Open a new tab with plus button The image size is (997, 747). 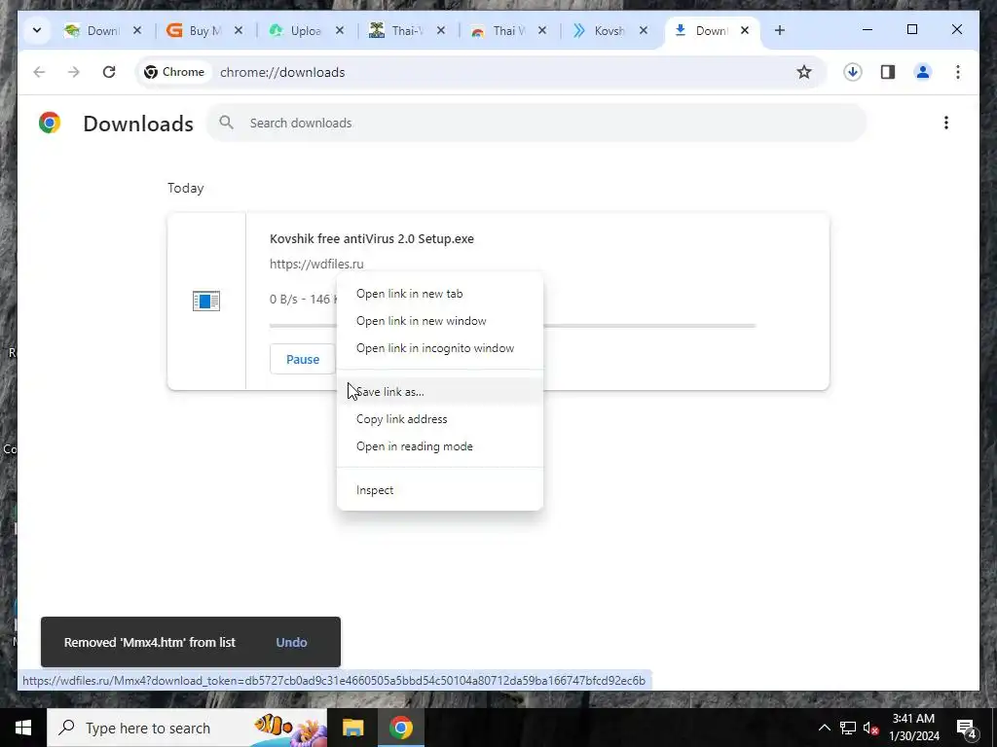click(x=780, y=30)
